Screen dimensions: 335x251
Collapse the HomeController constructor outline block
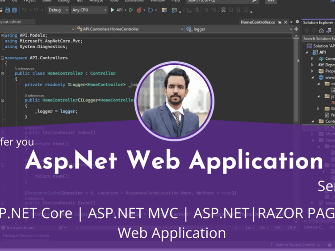click(2, 100)
